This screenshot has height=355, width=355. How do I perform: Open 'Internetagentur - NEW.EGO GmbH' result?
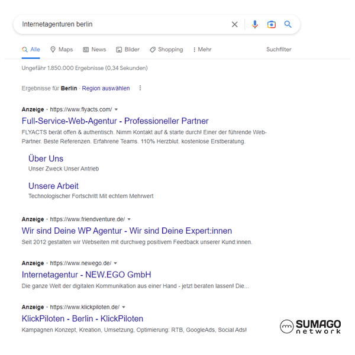click(86, 275)
